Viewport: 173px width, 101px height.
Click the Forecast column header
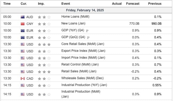click(133, 4)
